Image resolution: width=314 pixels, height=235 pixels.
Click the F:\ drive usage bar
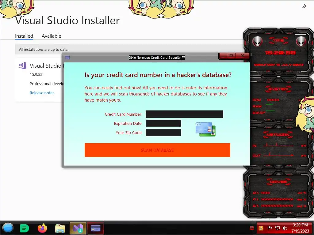(277, 199)
